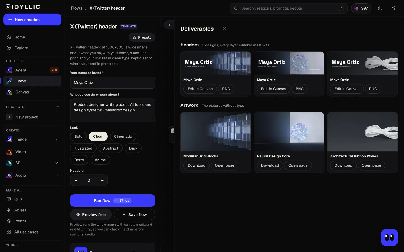This screenshot has width=404, height=252.
Task: Run the flow for 27 credits
Action: tap(113, 200)
